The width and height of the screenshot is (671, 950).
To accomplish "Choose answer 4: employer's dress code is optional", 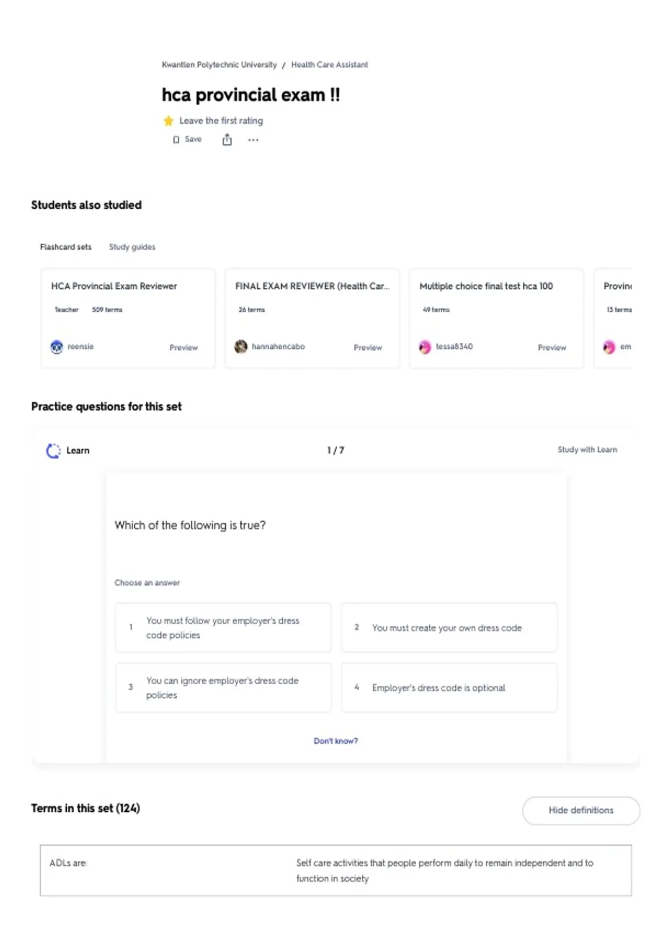I will [449, 687].
